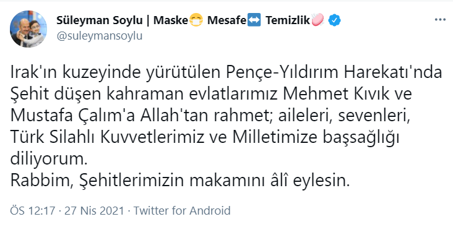Click the name Mustafa Çalım'a in tweet
The height and width of the screenshot is (227, 453).
[73, 116]
